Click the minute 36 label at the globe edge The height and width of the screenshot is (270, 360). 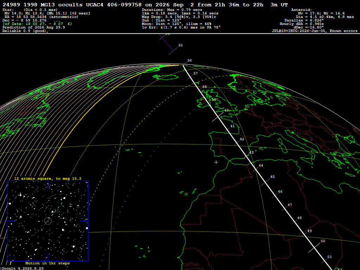189,60
